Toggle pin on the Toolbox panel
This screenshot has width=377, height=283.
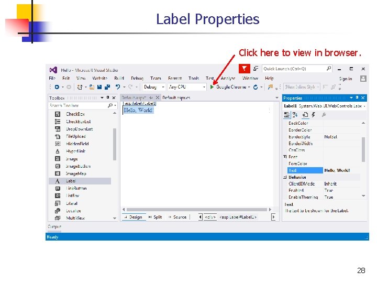tap(108, 97)
